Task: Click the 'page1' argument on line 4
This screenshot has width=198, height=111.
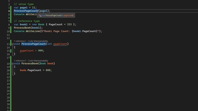Action: 43,11
